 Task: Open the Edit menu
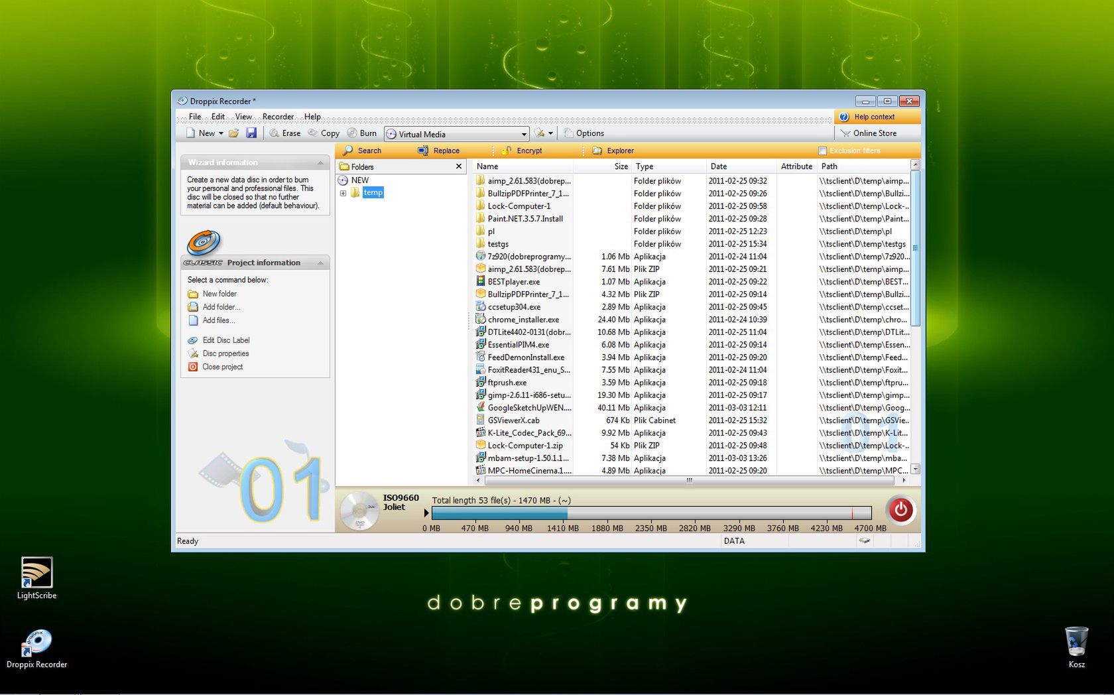pyautogui.click(x=218, y=117)
